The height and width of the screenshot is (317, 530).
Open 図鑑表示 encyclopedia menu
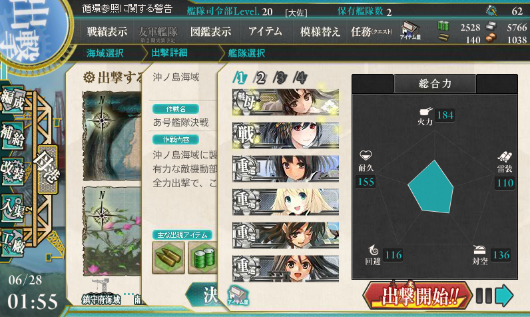pyautogui.click(x=210, y=32)
